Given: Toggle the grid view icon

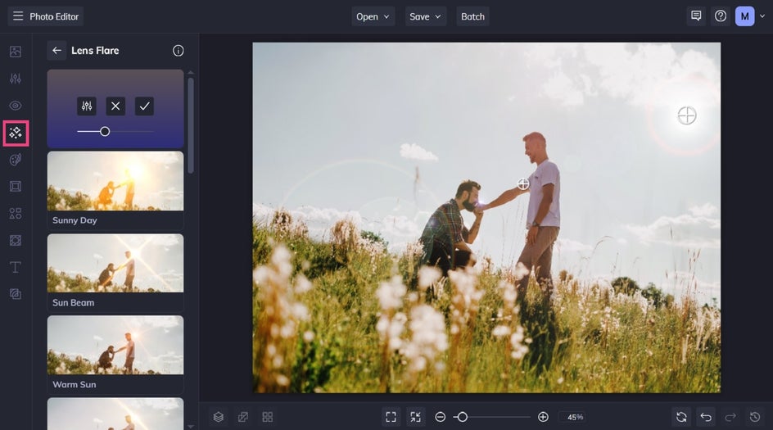Looking at the screenshot, I should [268, 417].
